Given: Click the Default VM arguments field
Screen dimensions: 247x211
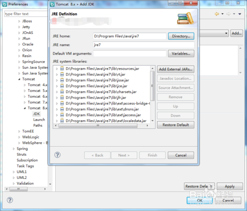Looking at the screenshot, I should 129,53.
